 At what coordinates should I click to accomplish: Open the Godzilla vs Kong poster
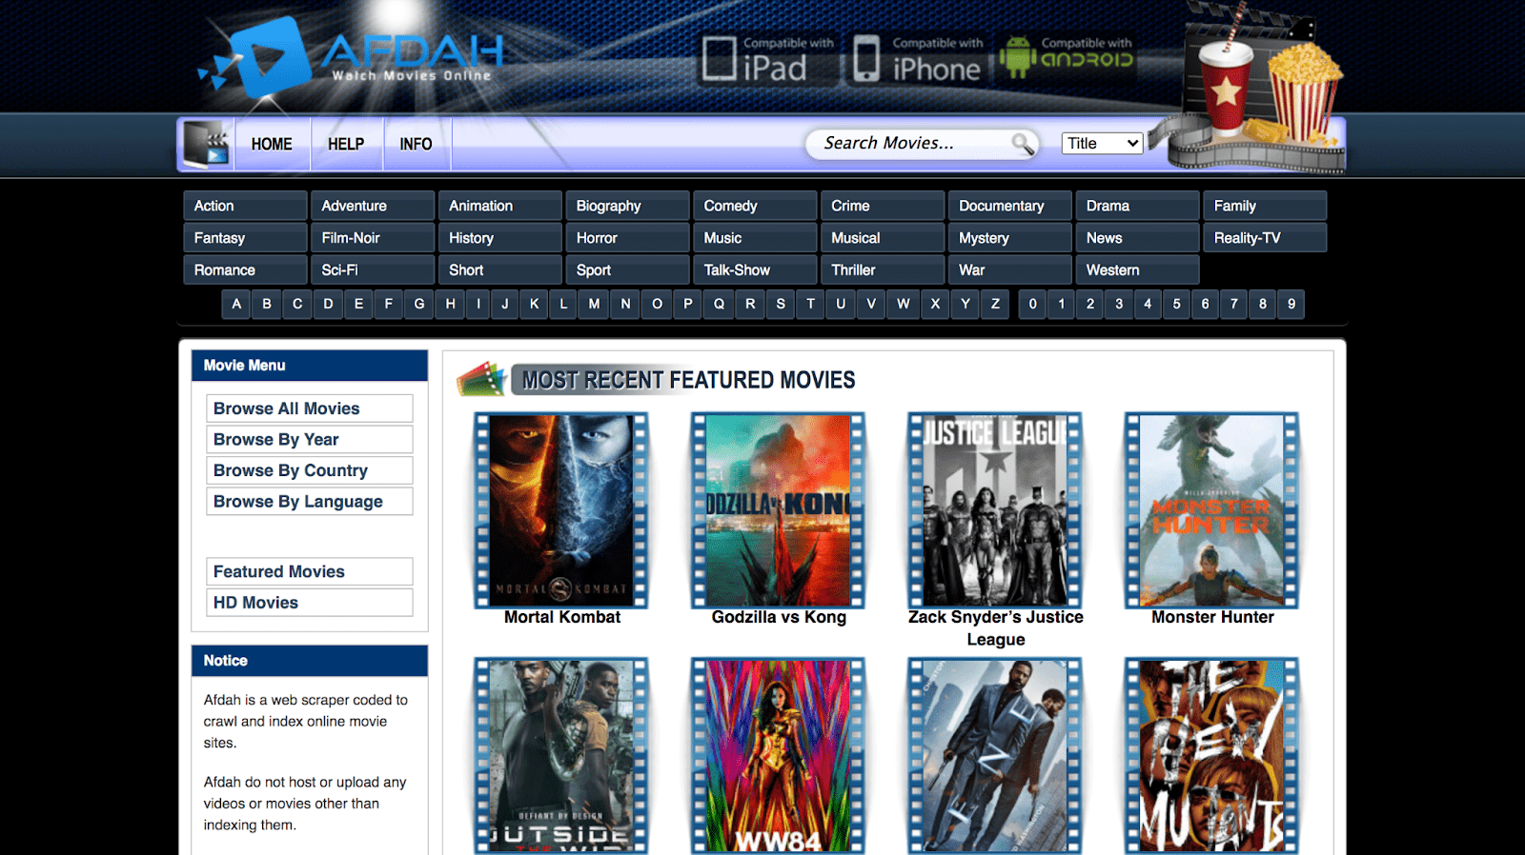(x=778, y=510)
